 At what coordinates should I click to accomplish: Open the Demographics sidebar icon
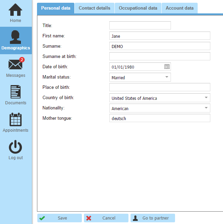tap(15, 37)
